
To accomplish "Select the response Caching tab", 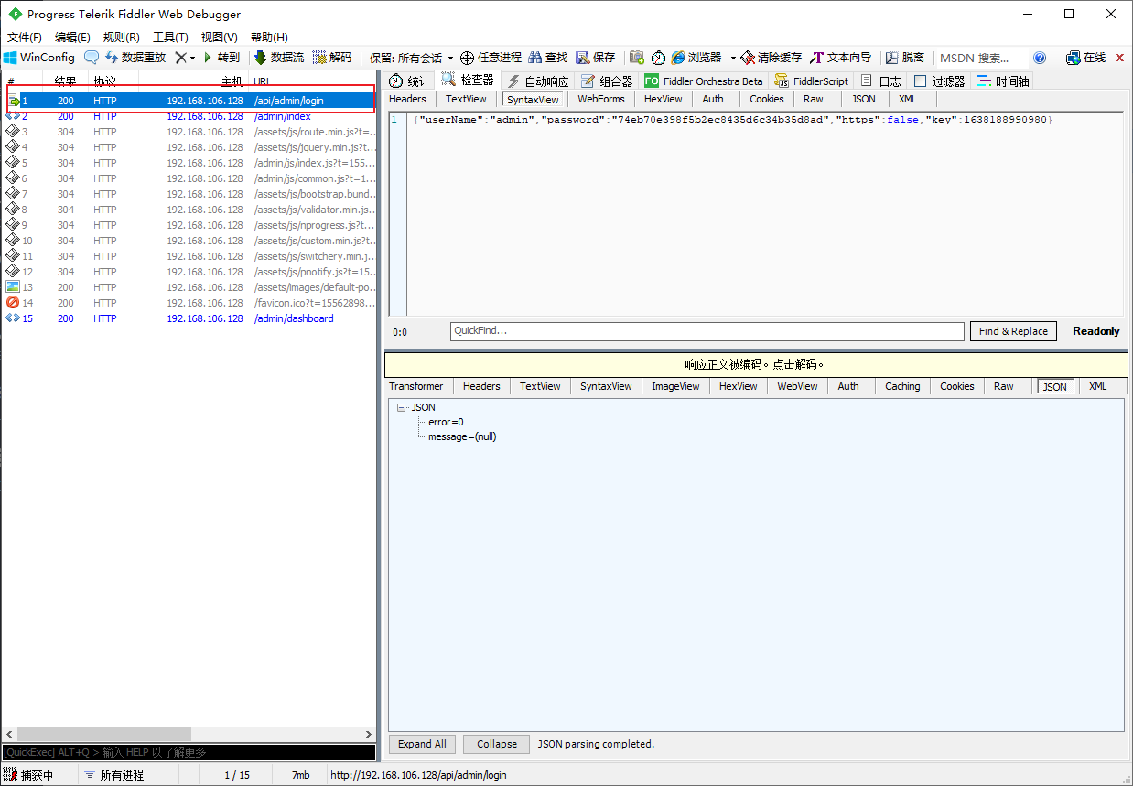I will point(902,386).
